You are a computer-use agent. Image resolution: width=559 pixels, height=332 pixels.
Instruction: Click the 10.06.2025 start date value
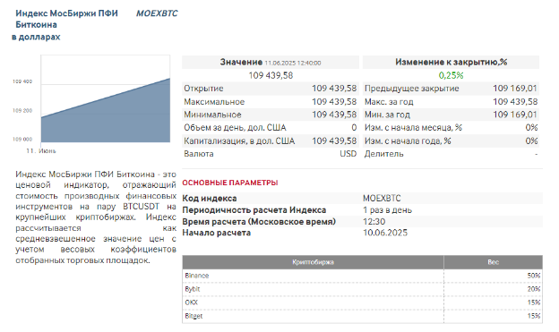coord(385,233)
